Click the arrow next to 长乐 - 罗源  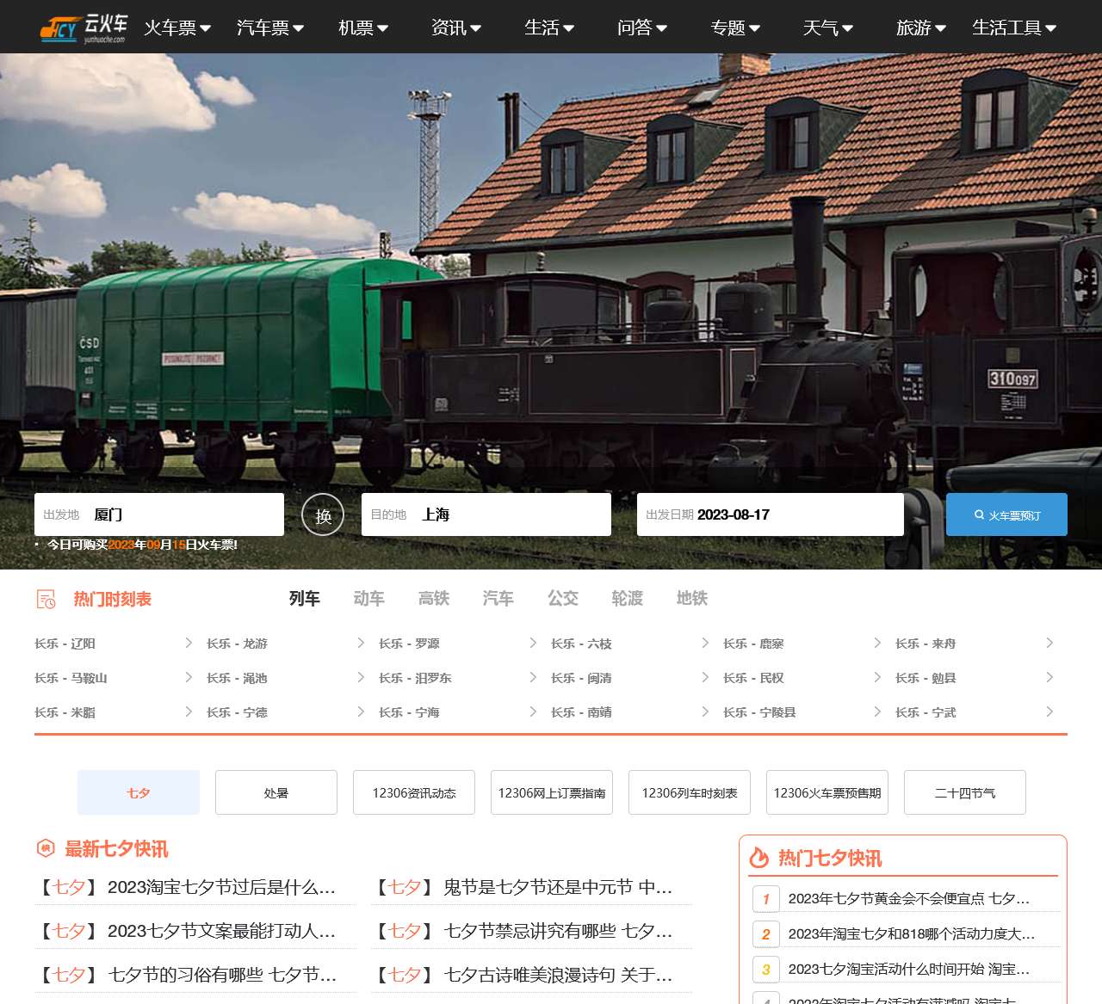[x=533, y=643]
